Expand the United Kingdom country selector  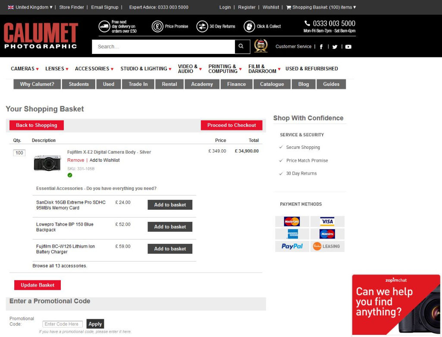tap(30, 7)
